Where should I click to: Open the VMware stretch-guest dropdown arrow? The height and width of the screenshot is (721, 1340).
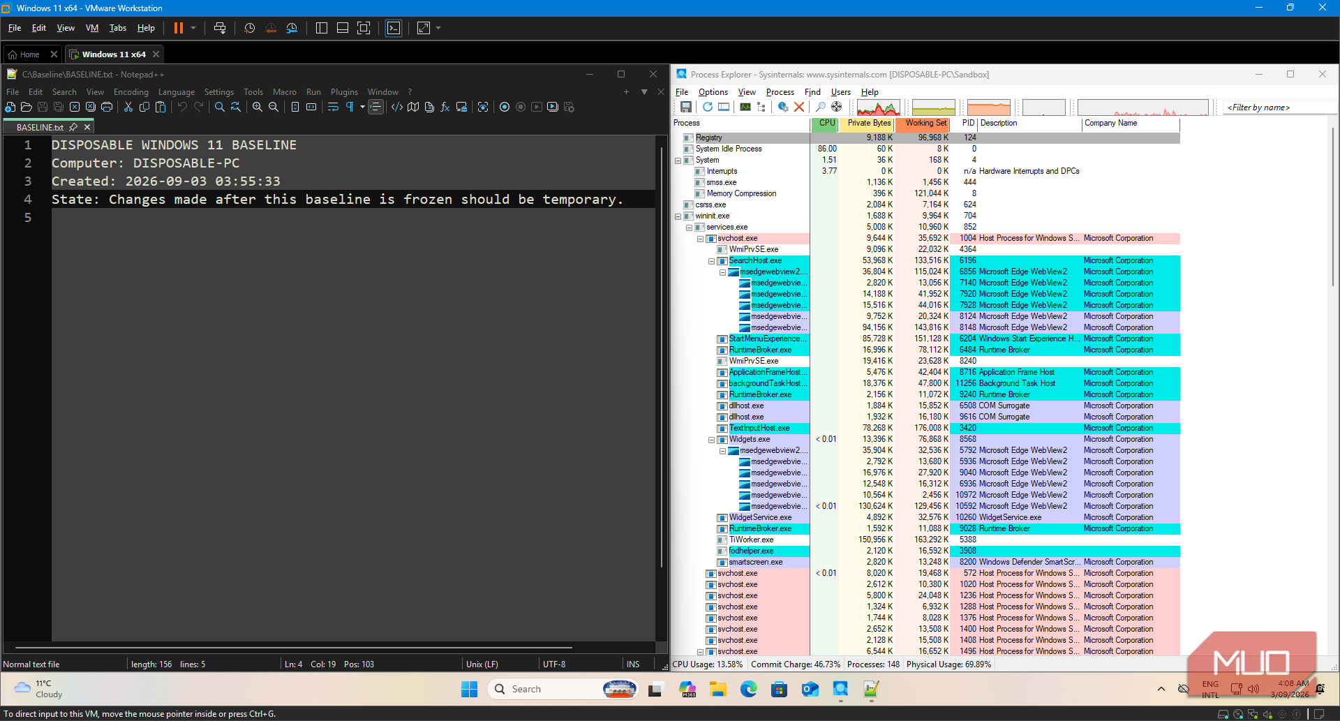pos(438,28)
